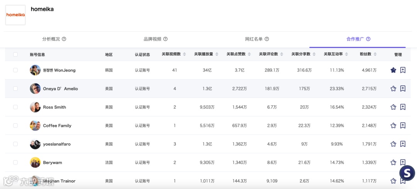
Task: Star the yoeslanalfaro row
Action: 393,144
